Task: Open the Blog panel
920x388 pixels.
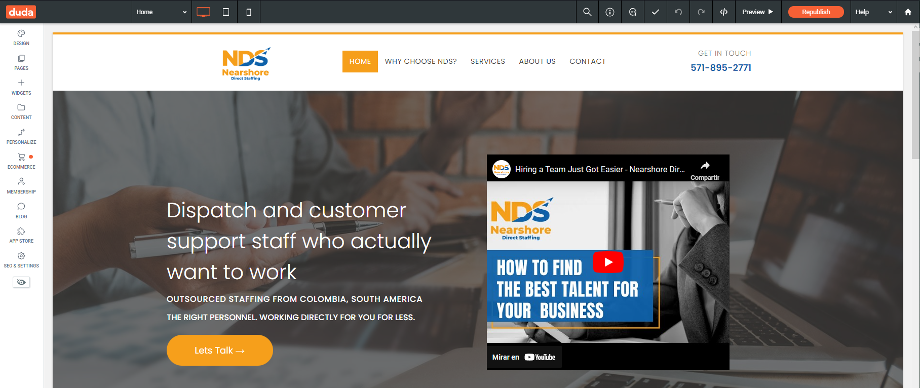Action: 21,211
